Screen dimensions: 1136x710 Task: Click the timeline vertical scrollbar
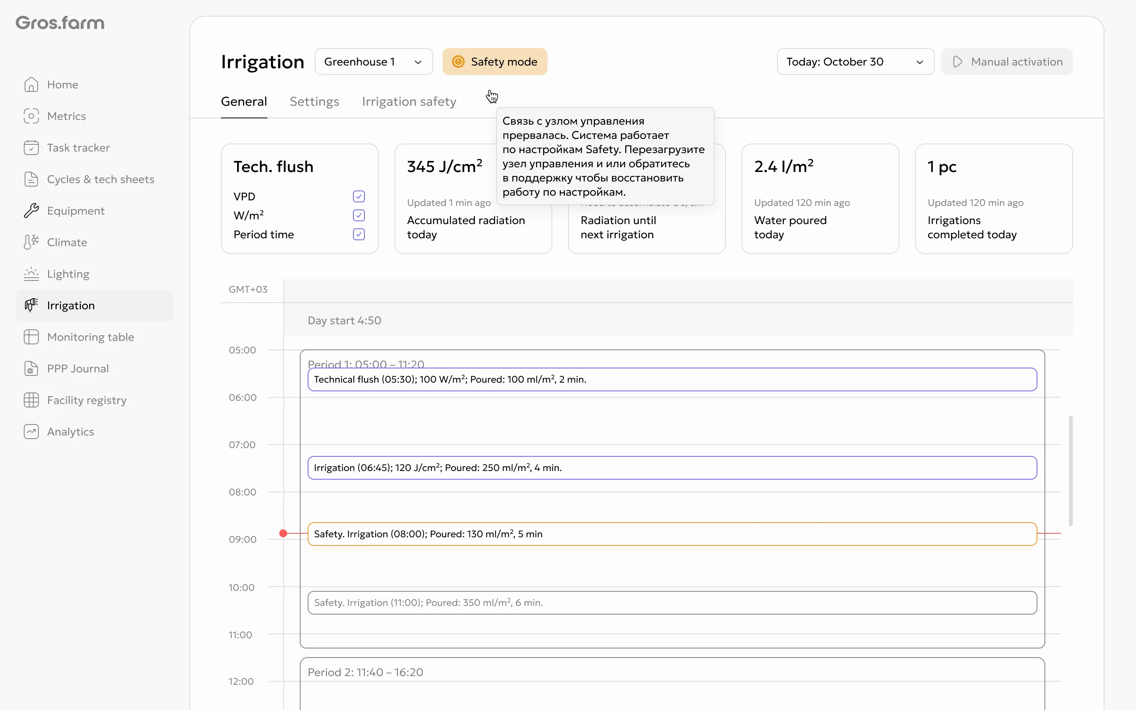(1071, 471)
